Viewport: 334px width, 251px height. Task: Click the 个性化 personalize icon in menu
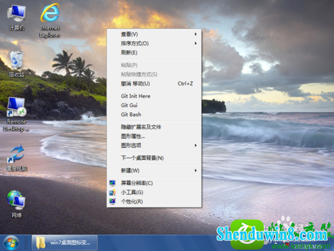click(112, 201)
